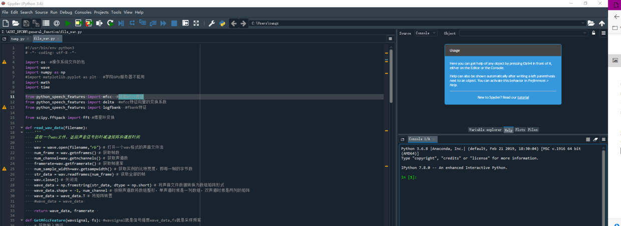Browse working directory folder icon
The width and height of the screenshot is (621, 226).
coord(591,23)
